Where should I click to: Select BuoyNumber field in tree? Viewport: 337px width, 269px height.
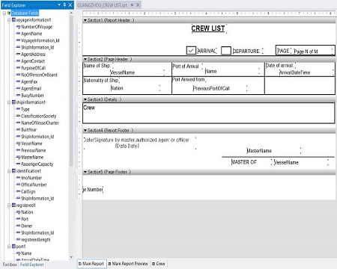click(32, 96)
